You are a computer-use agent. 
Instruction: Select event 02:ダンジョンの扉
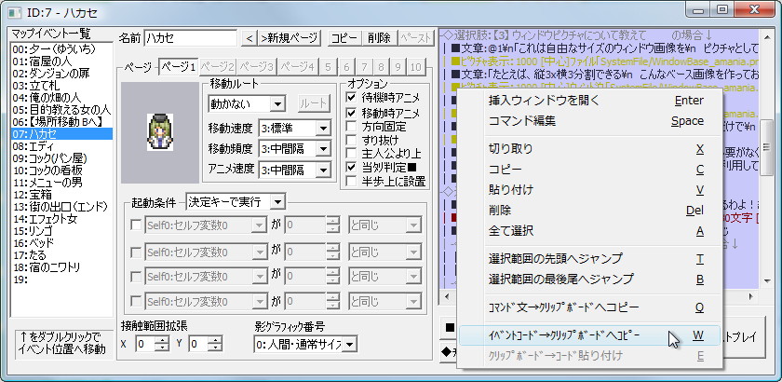click(x=61, y=74)
